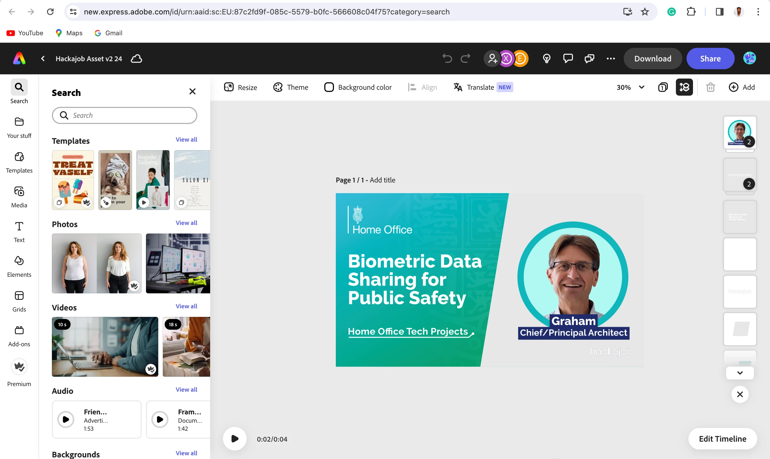770x459 pixels.
Task: Open the comments speech bubble icon
Action: coord(568,59)
